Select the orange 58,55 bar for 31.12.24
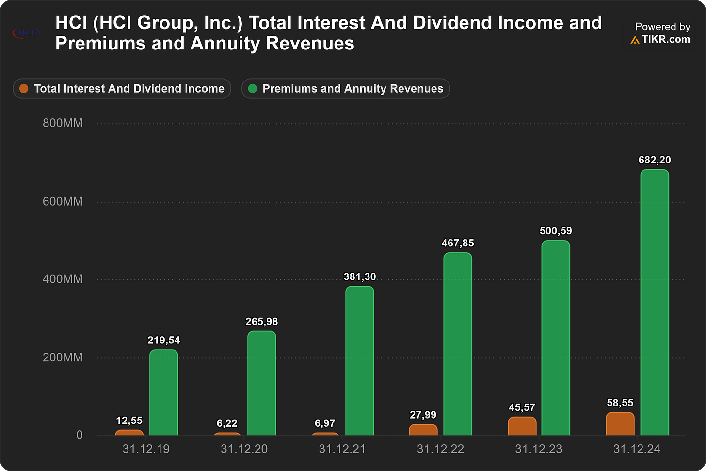This screenshot has height=471, width=706. pyautogui.click(x=620, y=424)
